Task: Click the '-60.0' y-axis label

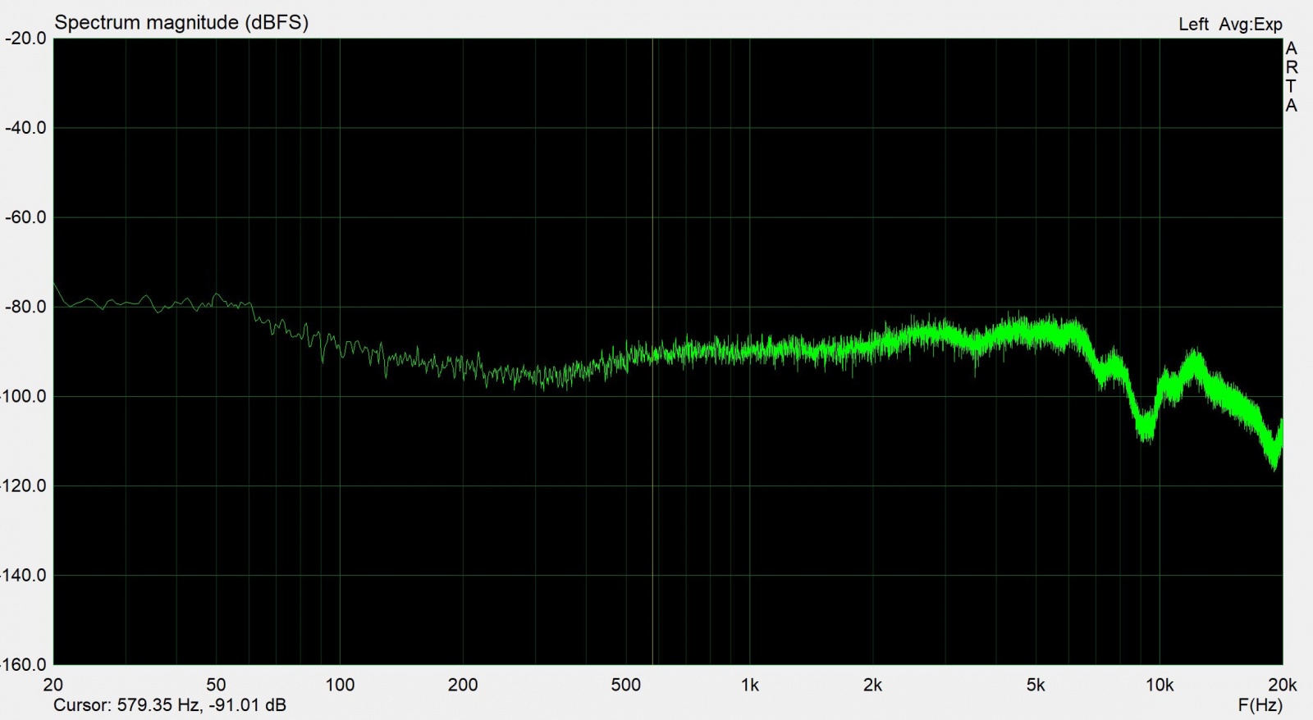Action: [x=25, y=217]
